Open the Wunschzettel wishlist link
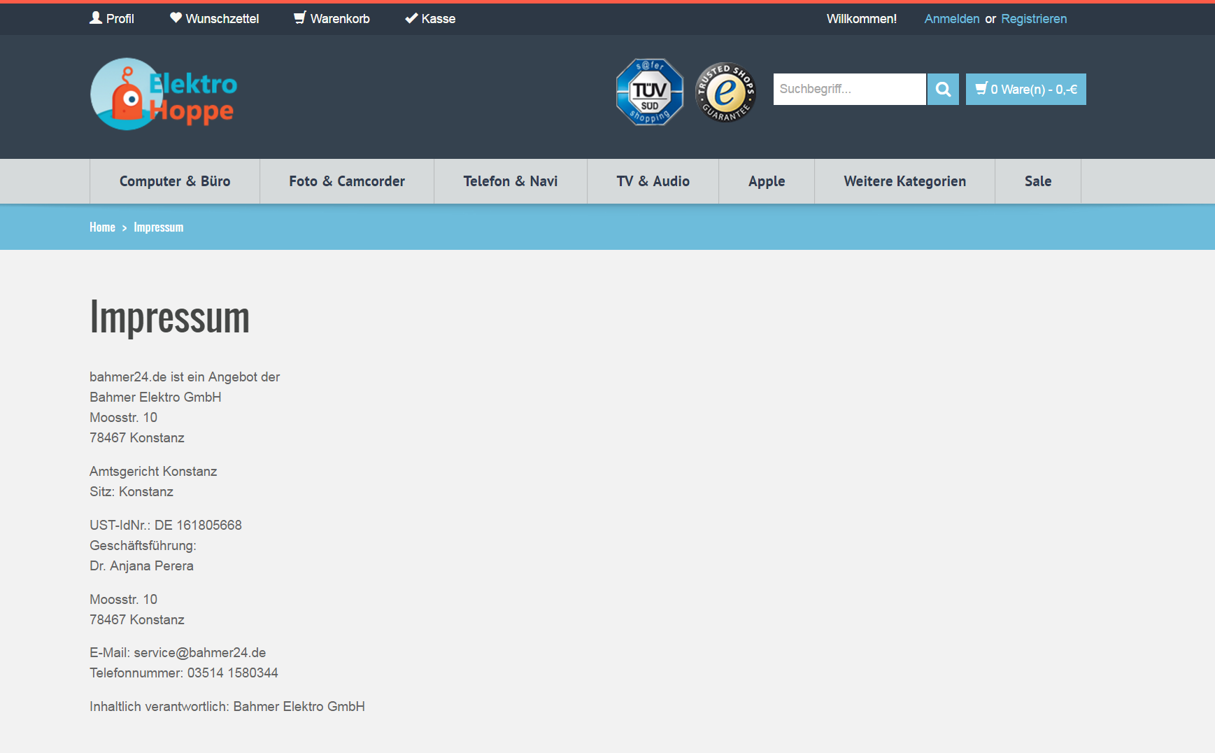 (214, 19)
